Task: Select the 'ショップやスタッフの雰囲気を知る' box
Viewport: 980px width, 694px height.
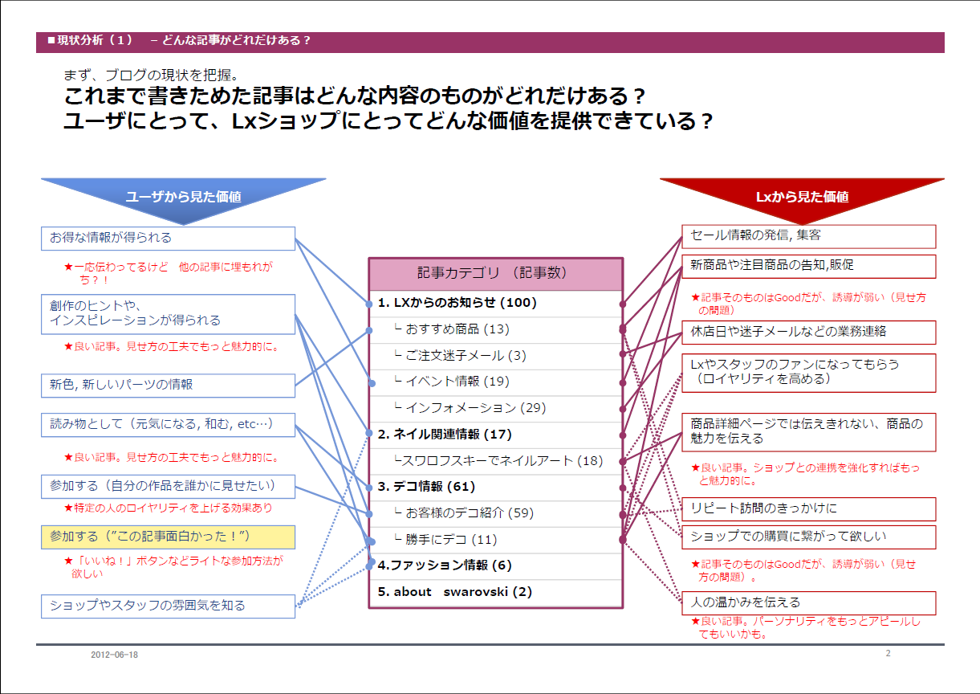Action: click(x=168, y=606)
